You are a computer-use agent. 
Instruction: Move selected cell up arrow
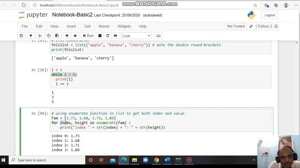[x=67, y=35]
